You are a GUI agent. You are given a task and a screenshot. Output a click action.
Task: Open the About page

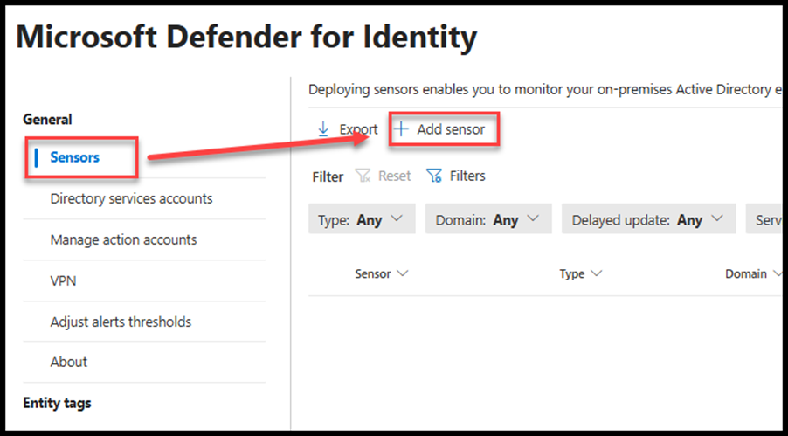69,362
